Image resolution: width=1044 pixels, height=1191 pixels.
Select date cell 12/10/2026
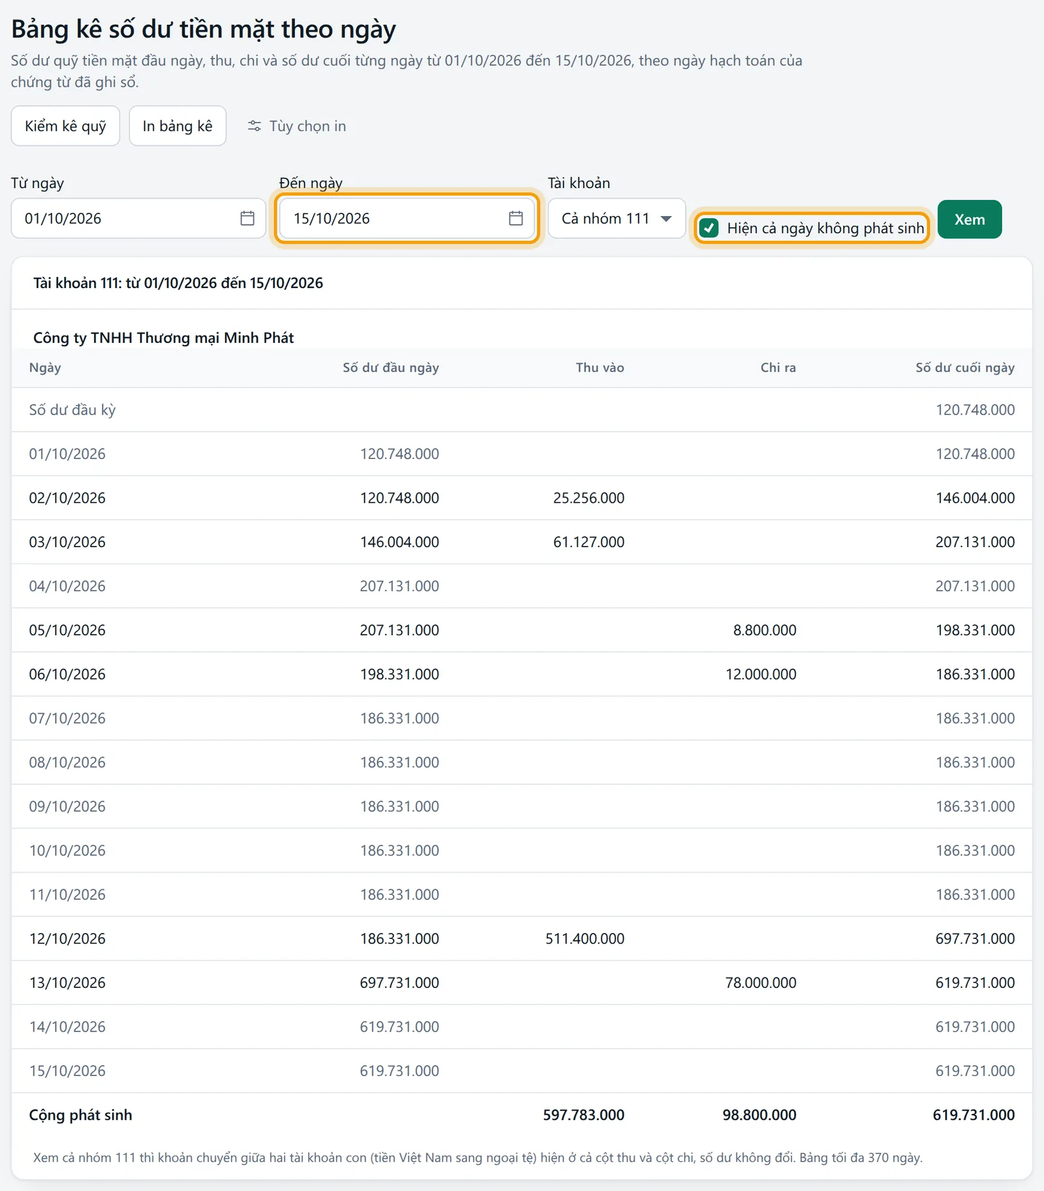[x=67, y=939]
